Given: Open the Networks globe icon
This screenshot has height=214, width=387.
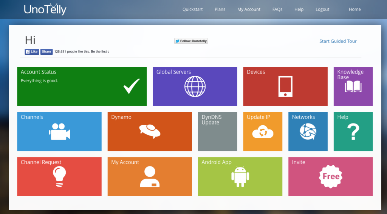Looking at the screenshot, I should pyautogui.click(x=308, y=131).
